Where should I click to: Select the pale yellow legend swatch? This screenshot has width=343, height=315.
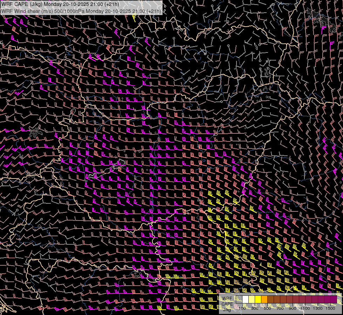(252, 299)
